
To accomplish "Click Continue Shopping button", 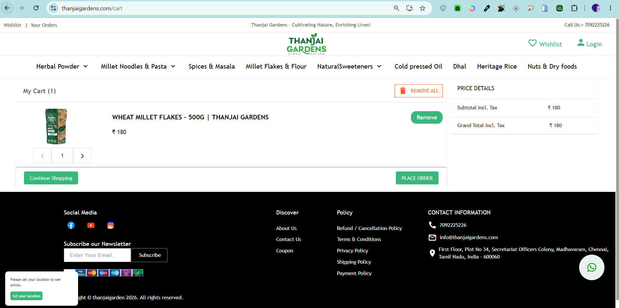I will pyautogui.click(x=51, y=178).
